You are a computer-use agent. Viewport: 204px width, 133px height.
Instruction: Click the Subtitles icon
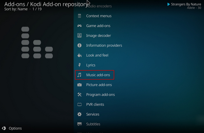(79, 124)
